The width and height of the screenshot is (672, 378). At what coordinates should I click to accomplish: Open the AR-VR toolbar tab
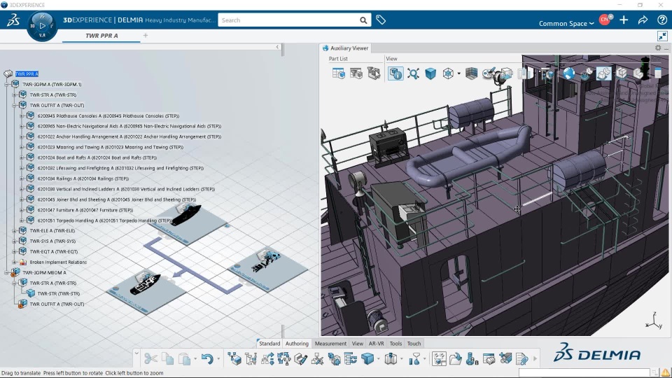click(377, 343)
